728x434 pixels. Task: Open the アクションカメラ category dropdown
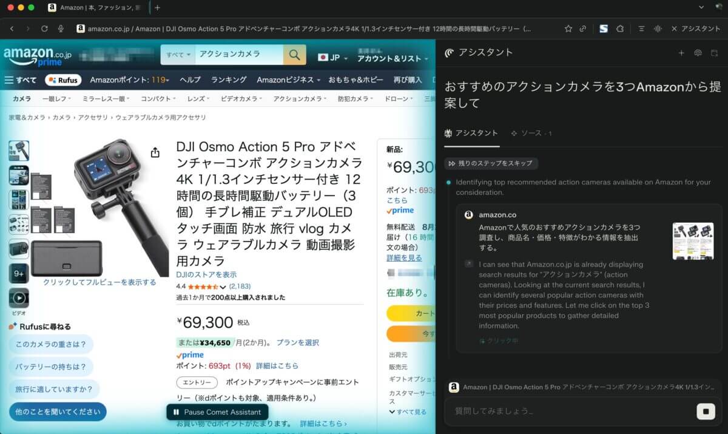pos(300,98)
